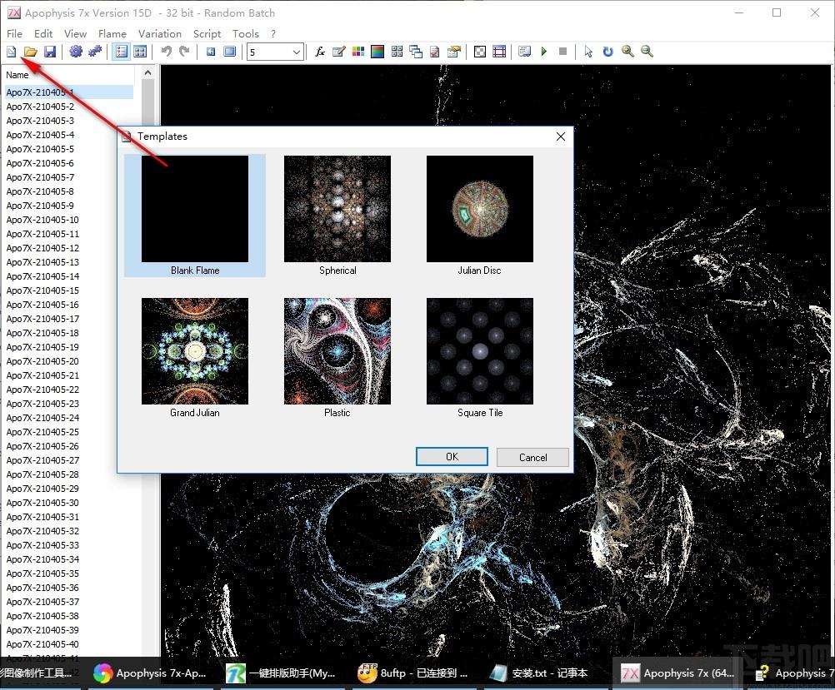Open the View menu
Screen dimensions: 835x690
tap(75, 33)
